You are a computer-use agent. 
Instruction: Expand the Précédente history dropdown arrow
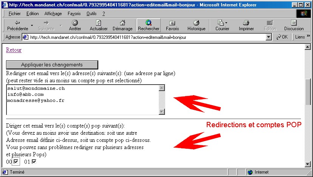(x=32, y=26)
